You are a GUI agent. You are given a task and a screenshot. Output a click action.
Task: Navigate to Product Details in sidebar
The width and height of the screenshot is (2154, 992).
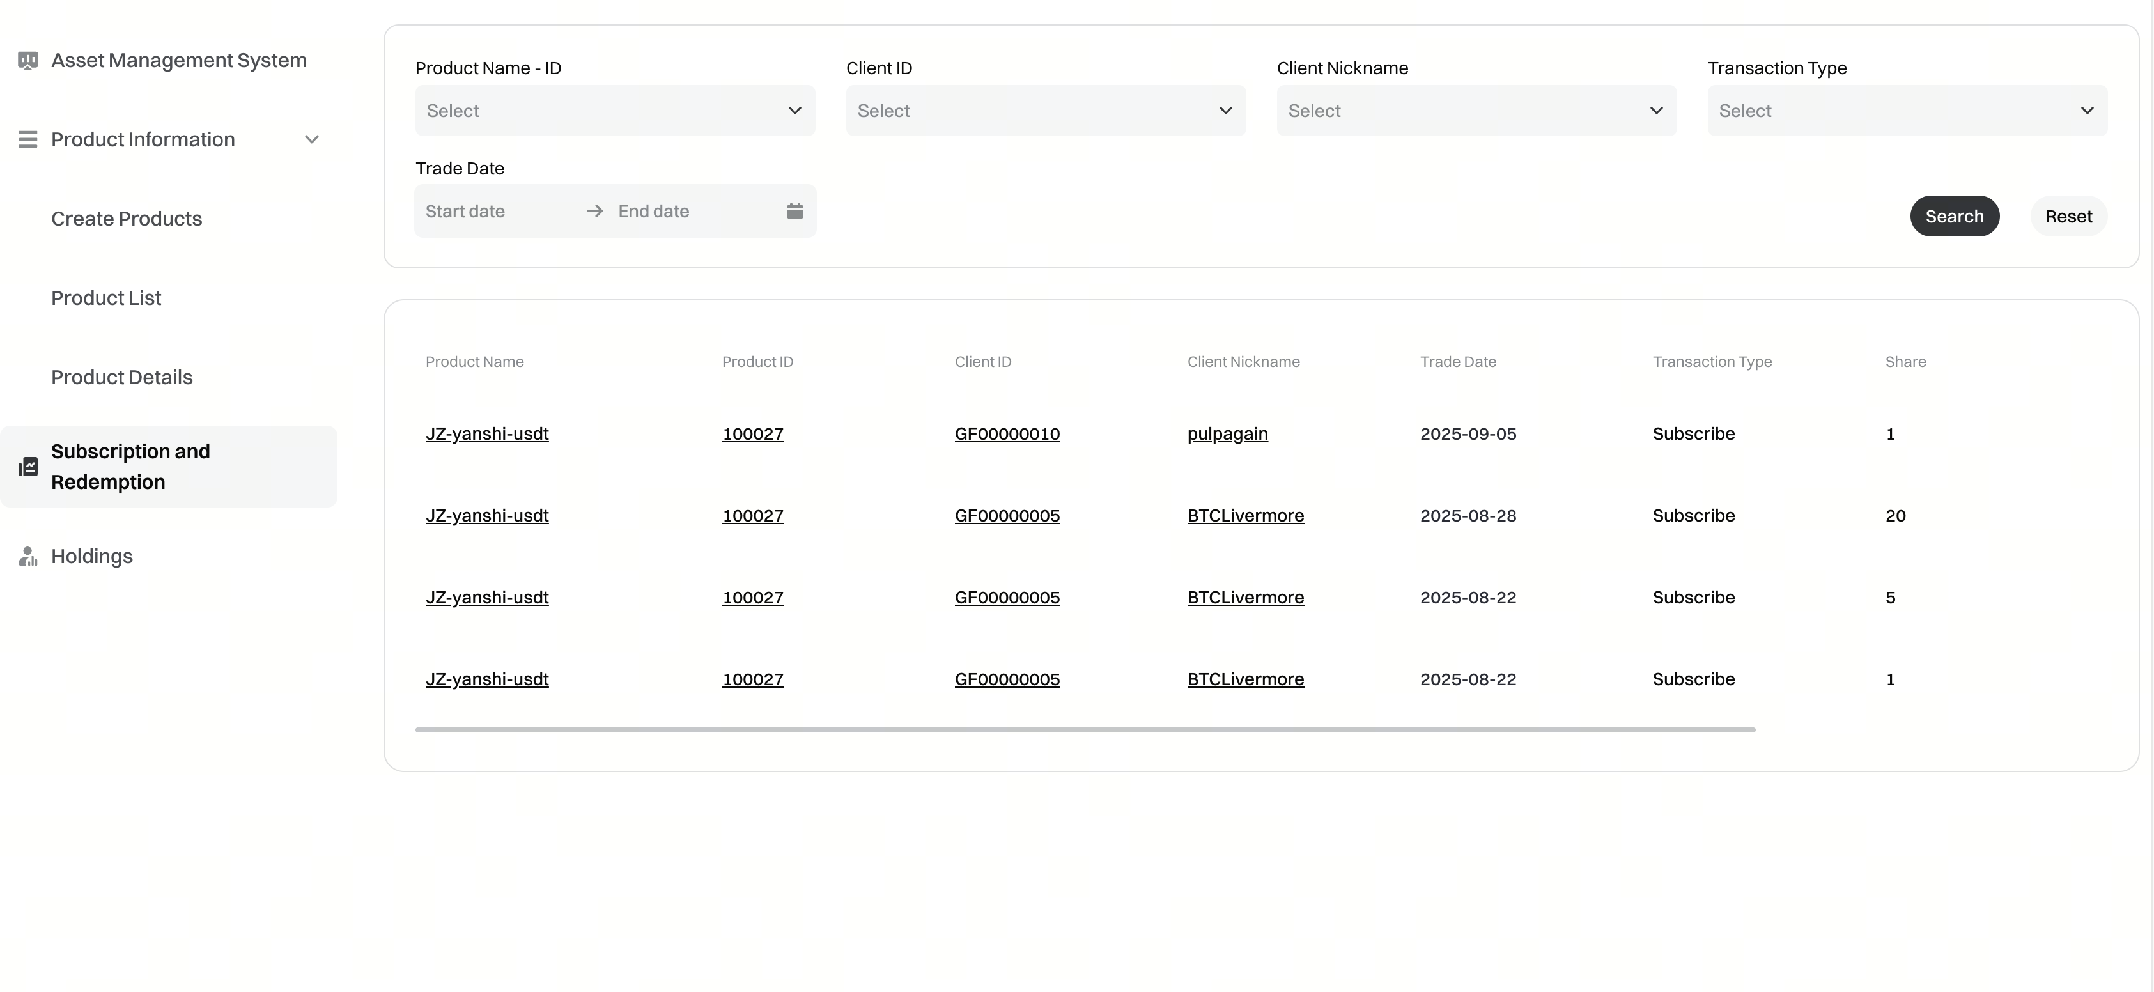coord(122,377)
